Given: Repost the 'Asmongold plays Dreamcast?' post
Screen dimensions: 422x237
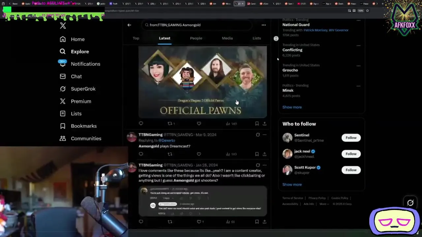Looking at the screenshot, I should coord(170,154).
